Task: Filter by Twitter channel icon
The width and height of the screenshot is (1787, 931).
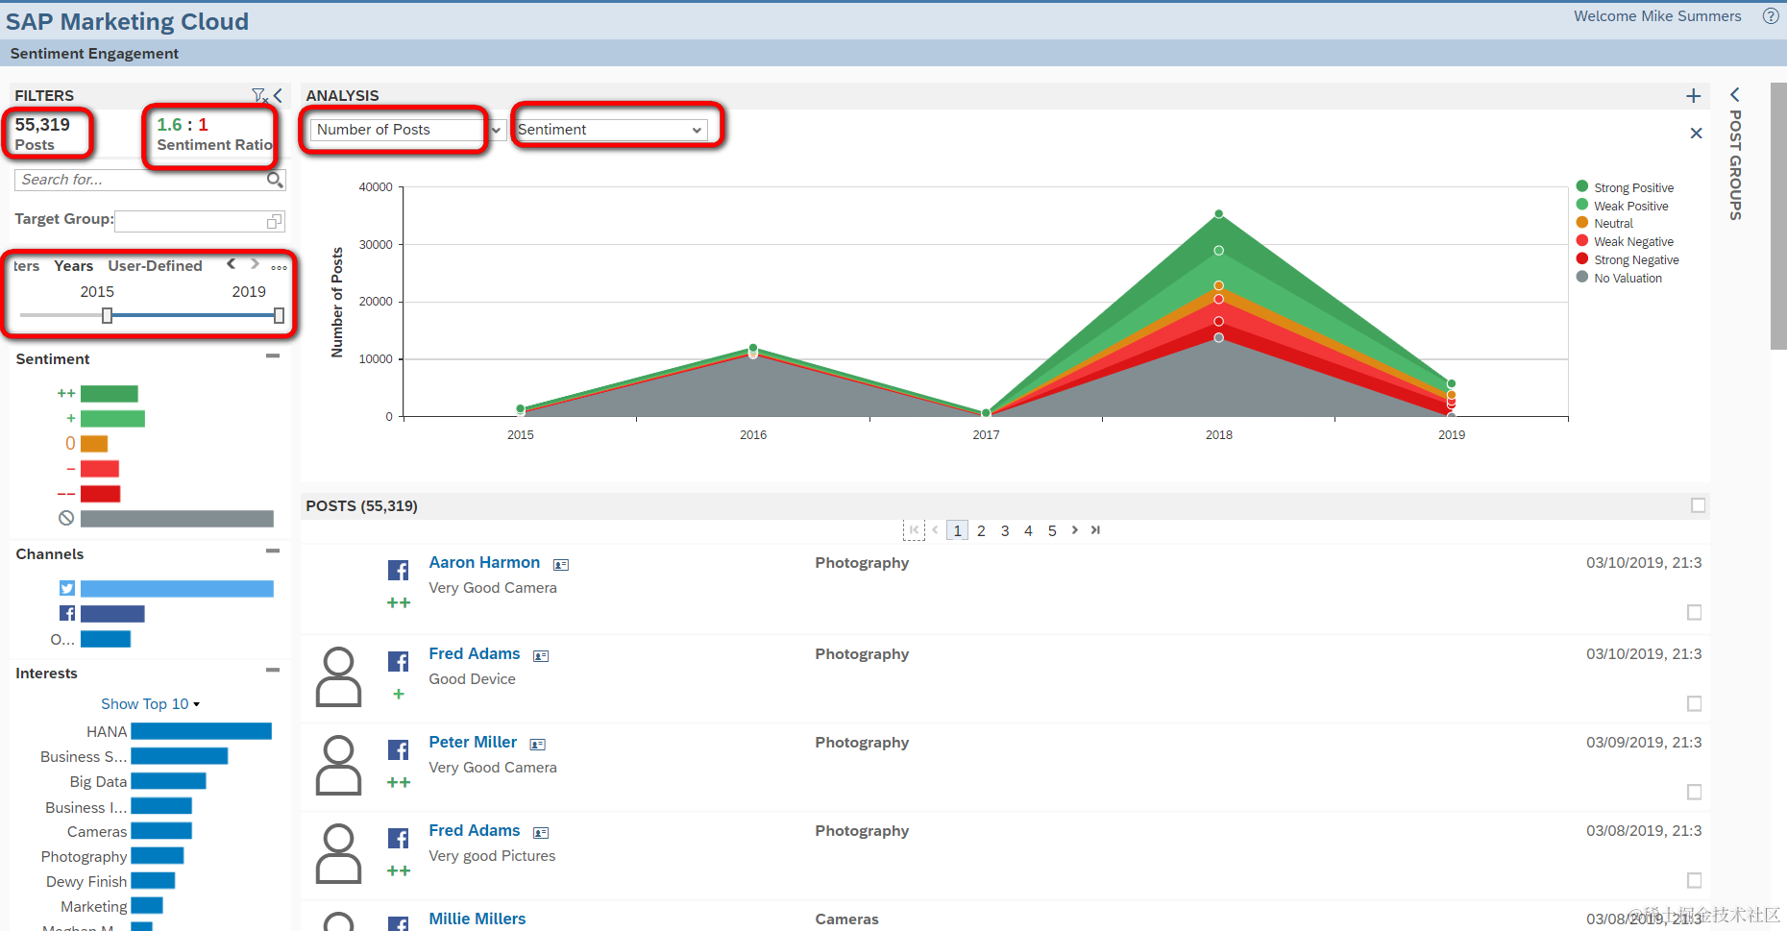Action: click(67, 589)
